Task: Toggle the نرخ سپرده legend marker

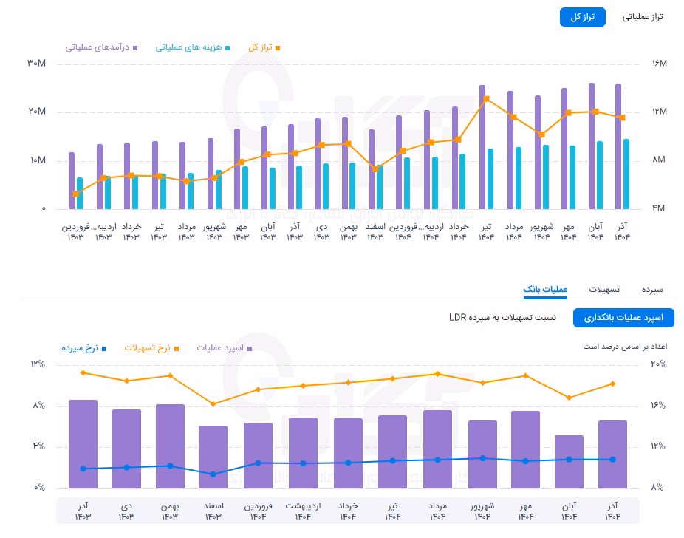Action: coord(83,348)
